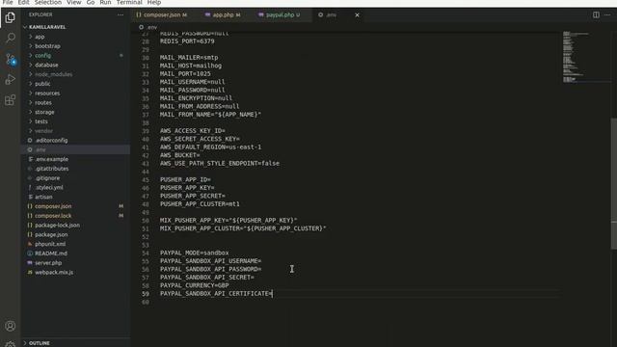Open the Run menu
The width and height of the screenshot is (617, 347).
pyautogui.click(x=105, y=2)
